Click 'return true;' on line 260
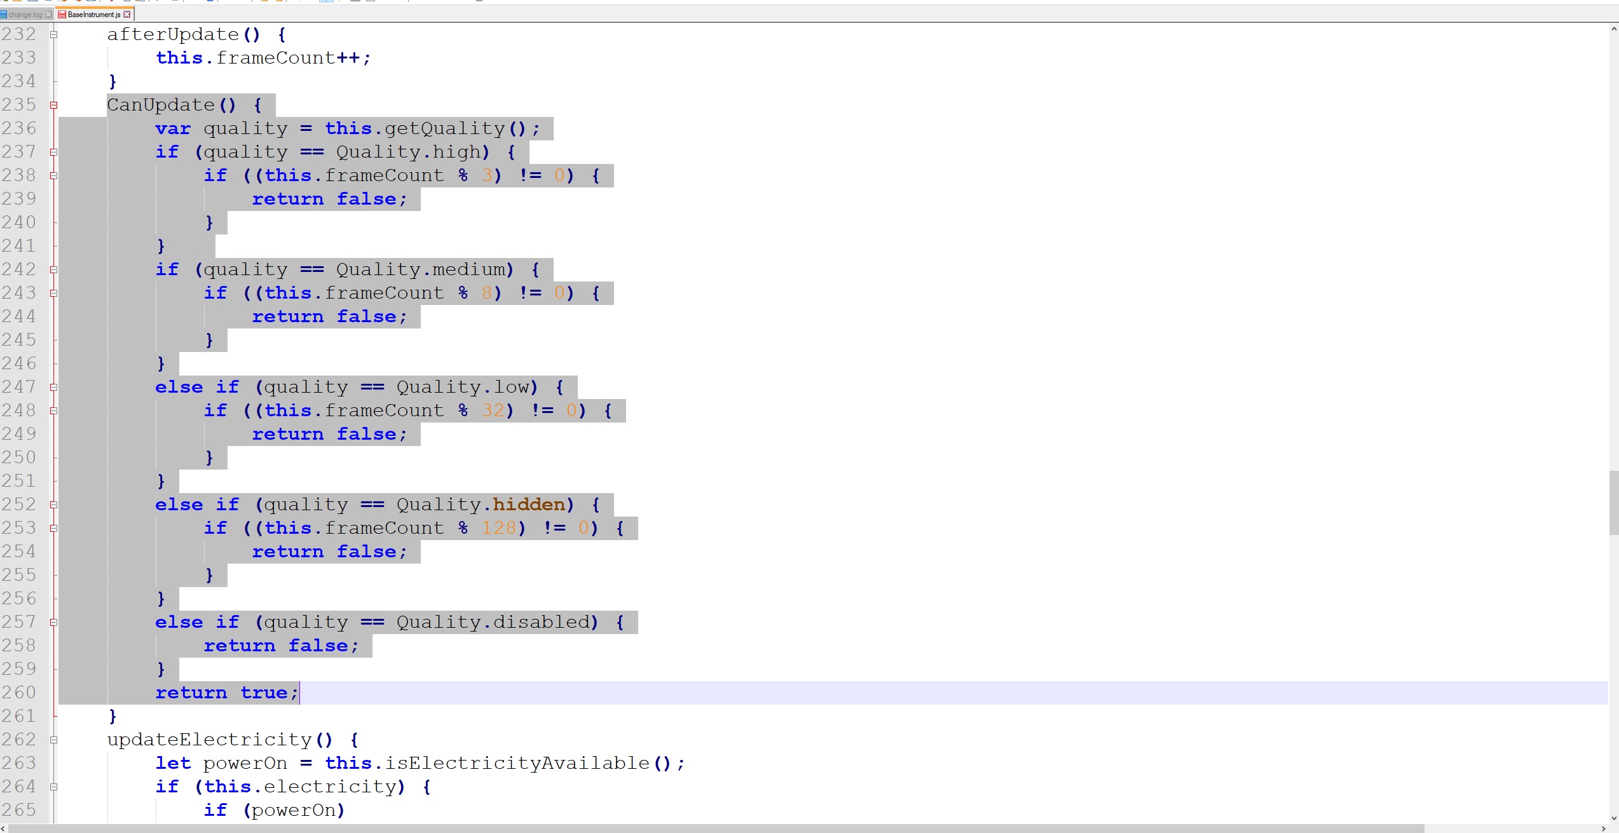This screenshot has width=1619, height=833. [x=227, y=693]
